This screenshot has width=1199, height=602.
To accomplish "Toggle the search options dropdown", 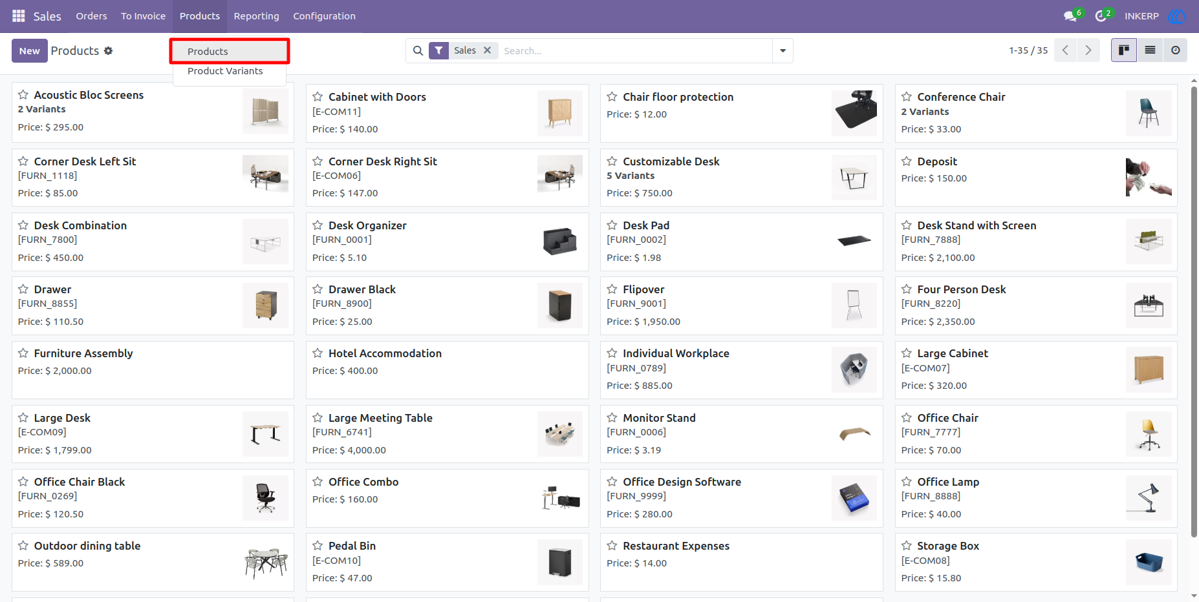I will pyautogui.click(x=783, y=50).
